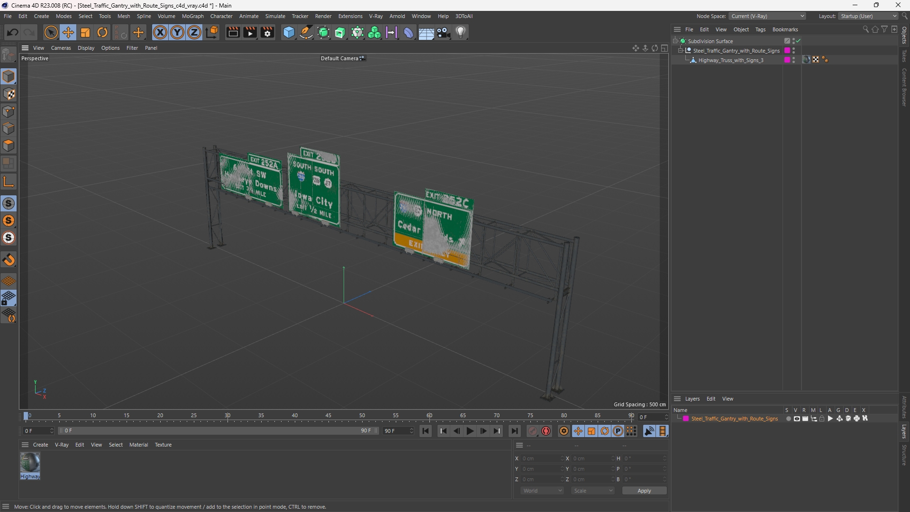Open the Spline Pen tool
The image size is (910, 512).
tap(306, 32)
